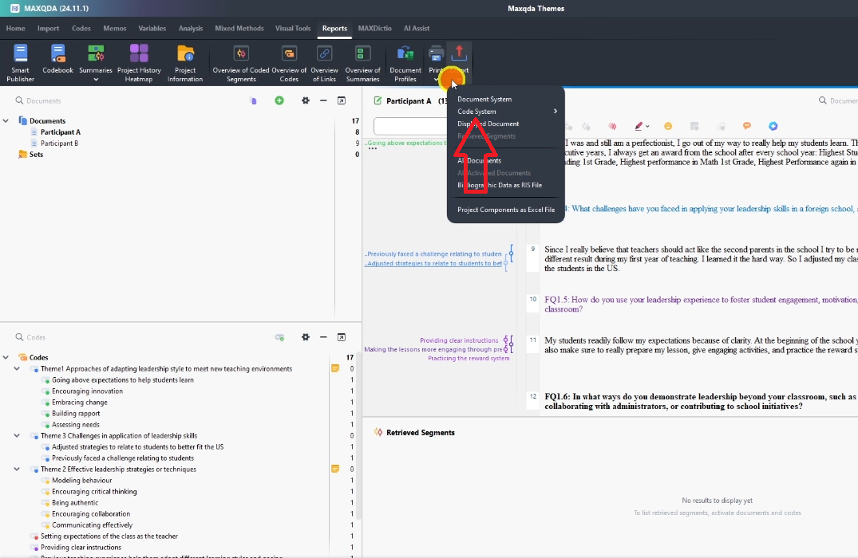Add new document with green plus icon

(279, 100)
